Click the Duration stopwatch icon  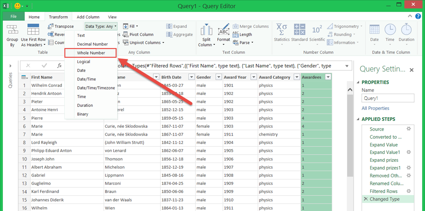click(406, 30)
